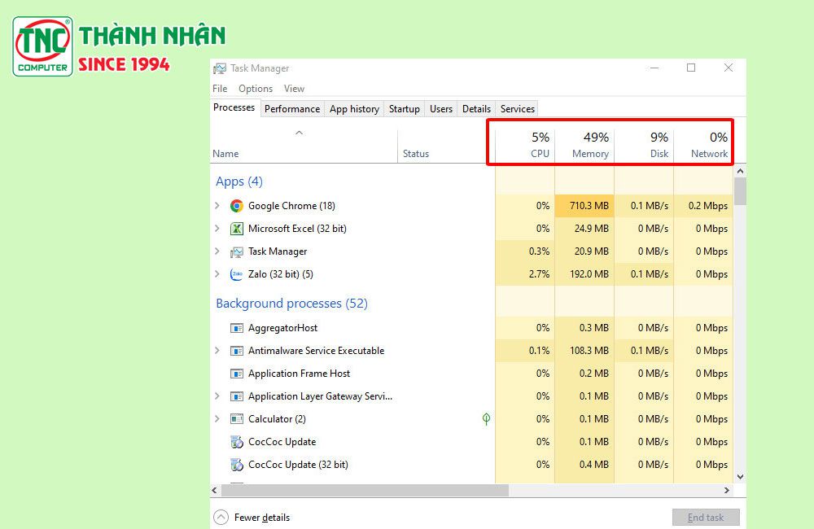Click the CocCoc Update icon without 32 bit
This screenshot has height=529, width=814.
coord(237,442)
